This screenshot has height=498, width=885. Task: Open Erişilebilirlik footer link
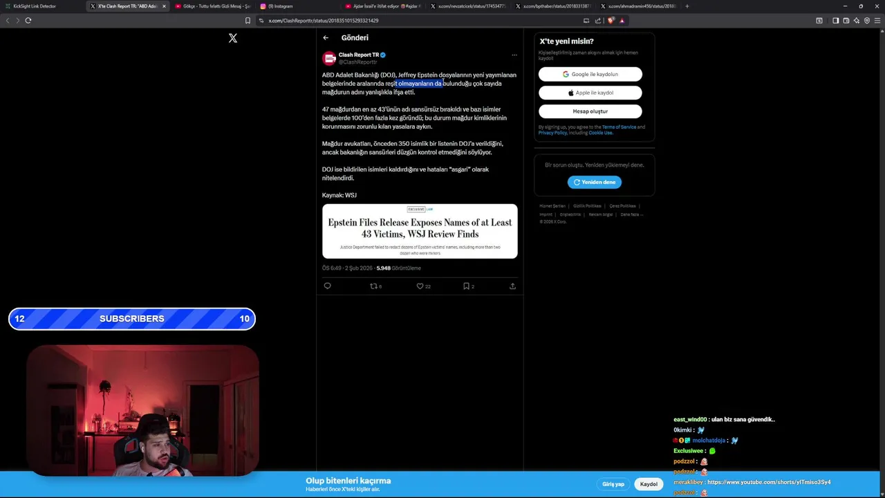[x=570, y=214]
